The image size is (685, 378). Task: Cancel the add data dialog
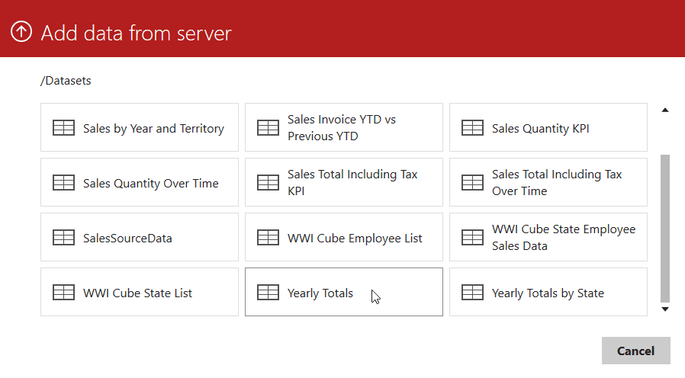[x=635, y=351]
